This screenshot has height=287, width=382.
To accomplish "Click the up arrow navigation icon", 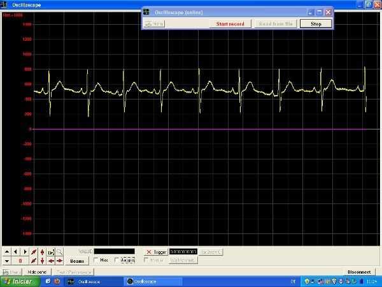I will 7,252.
